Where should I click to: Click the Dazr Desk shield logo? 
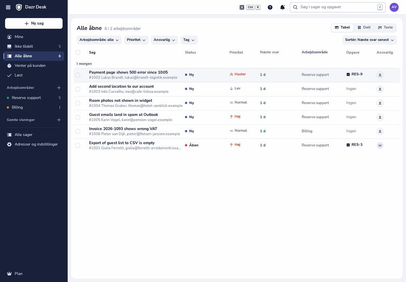point(19,7)
